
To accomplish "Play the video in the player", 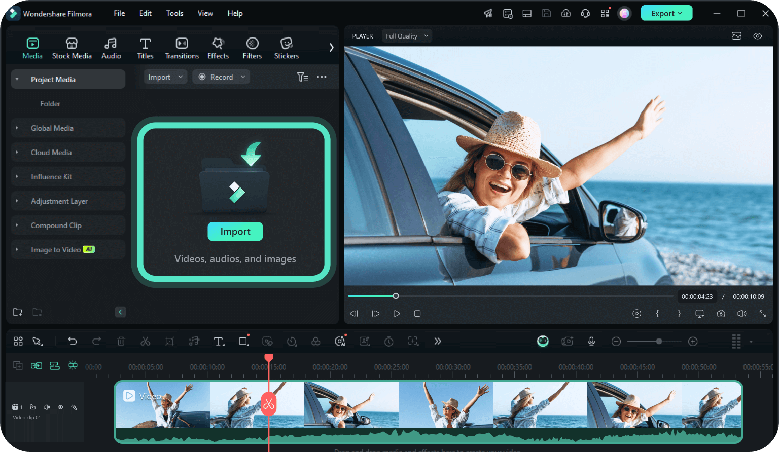I will click(x=397, y=314).
